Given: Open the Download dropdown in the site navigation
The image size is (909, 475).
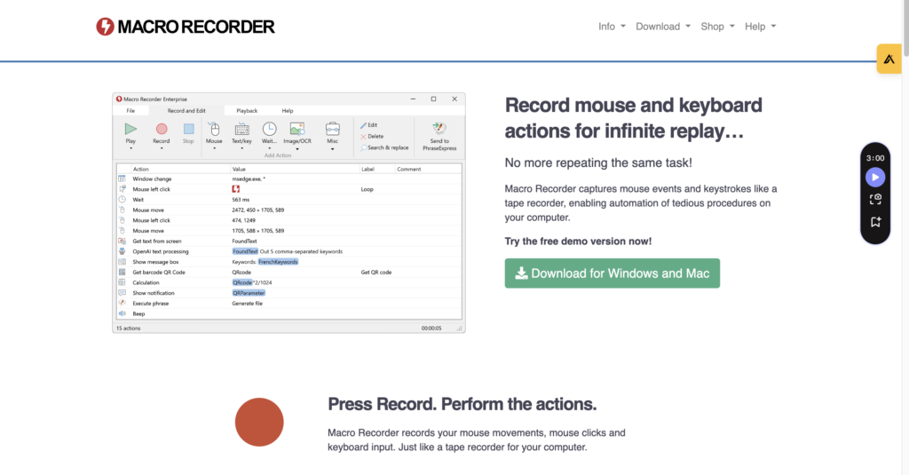Looking at the screenshot, I should pyautogui.click(x=663, y=27).
